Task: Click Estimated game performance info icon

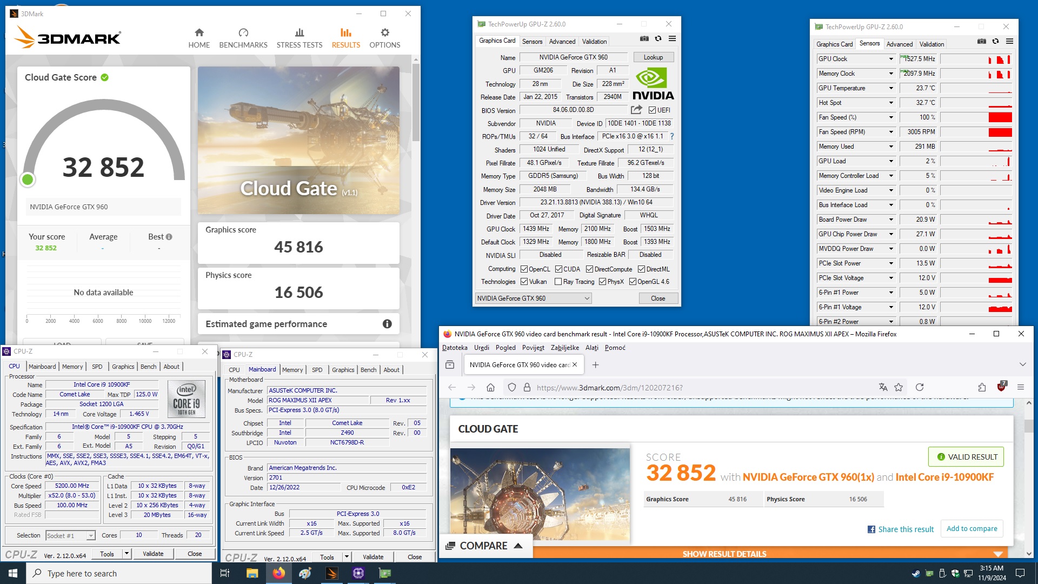Action: point(387,324)
